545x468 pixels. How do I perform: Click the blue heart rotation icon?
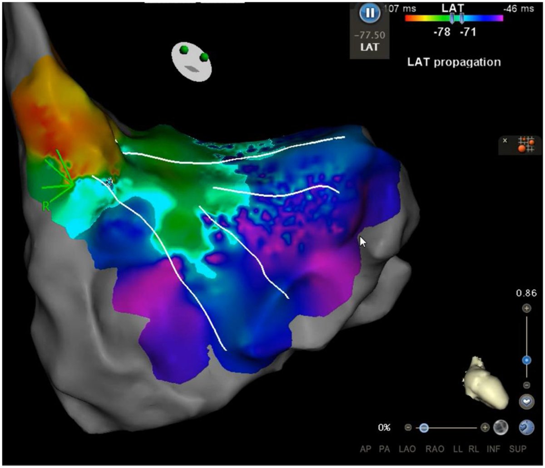coord(526,427)
